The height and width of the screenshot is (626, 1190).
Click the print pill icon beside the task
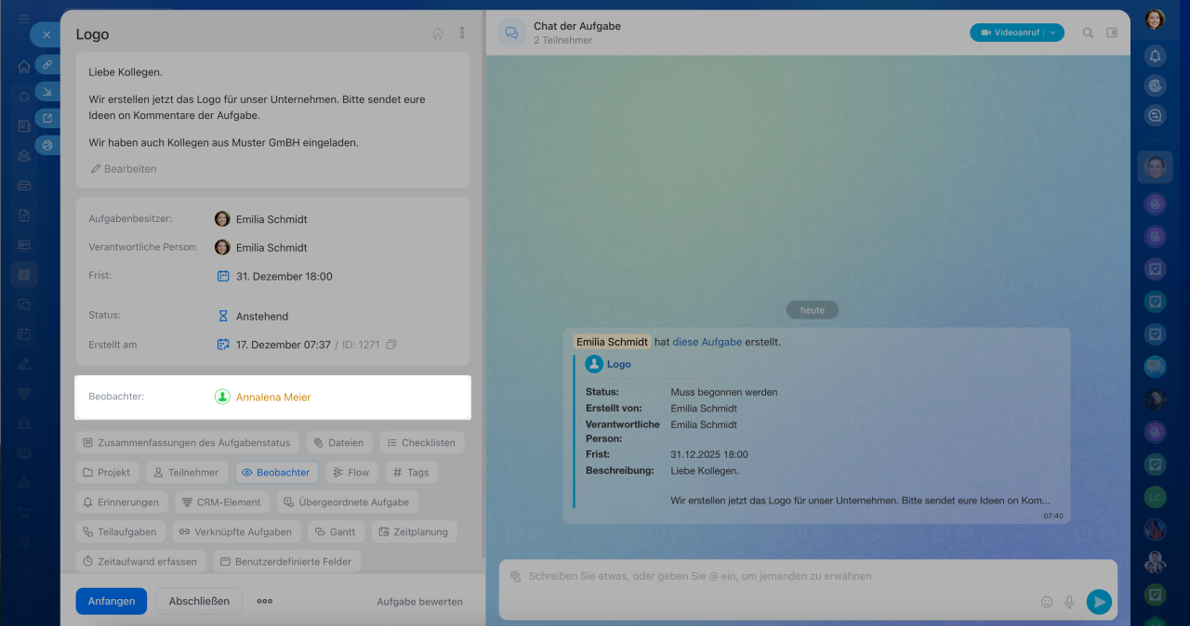click(x=47, y=145)
